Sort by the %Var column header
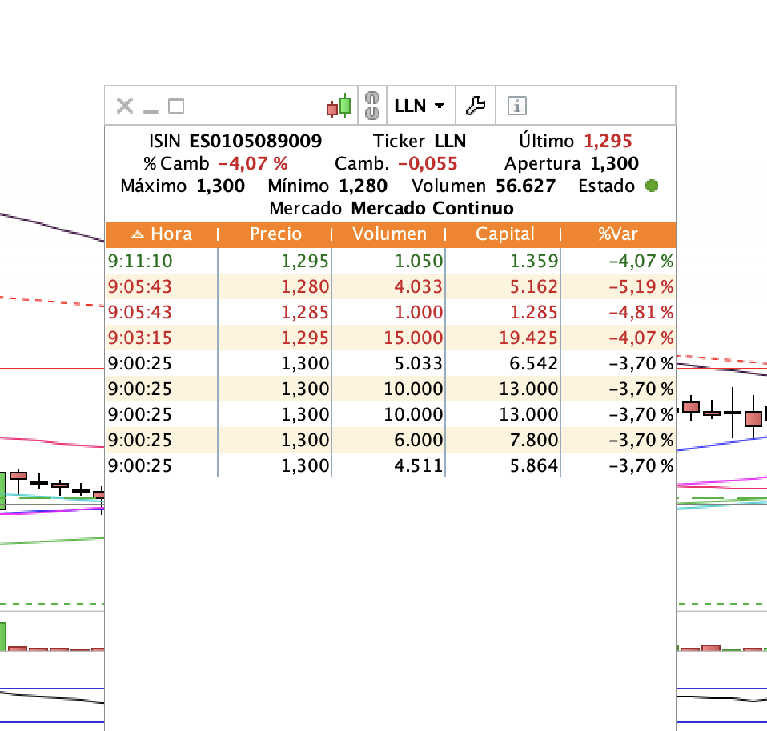Screen dimensions: 767x731 618,234
